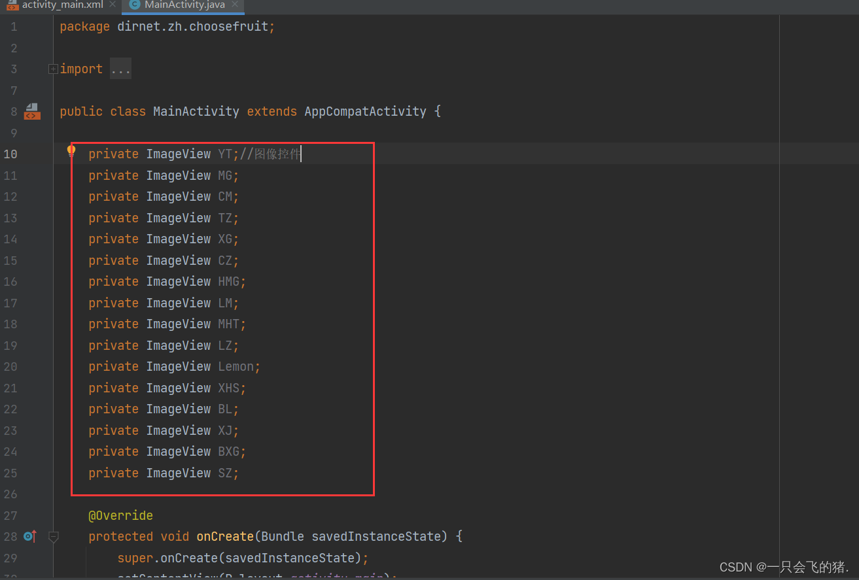The height and width of the screenshot is (580, 859).
Task: Click the LM field name
Action: pyautogui.click(x=225, y=303)
